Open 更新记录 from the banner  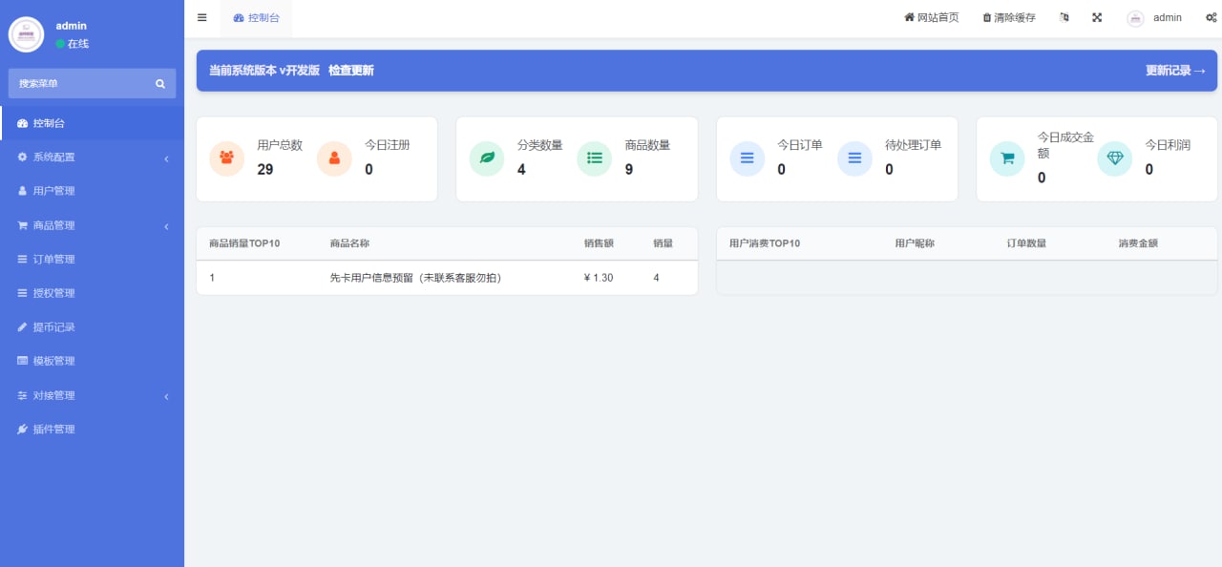[x=1175, y=70]
